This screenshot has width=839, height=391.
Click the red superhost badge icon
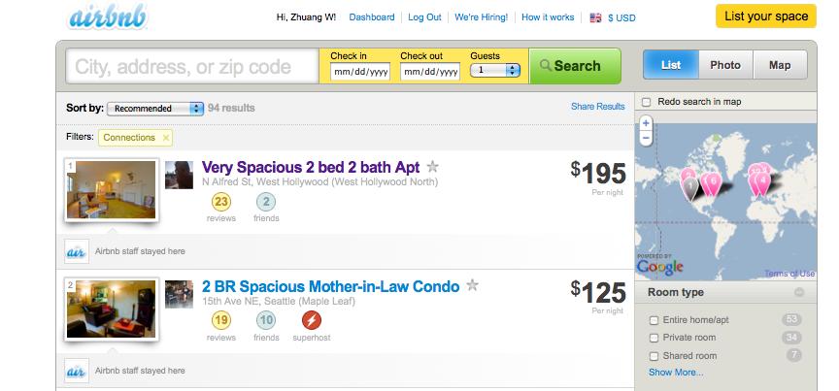(312, 320)
